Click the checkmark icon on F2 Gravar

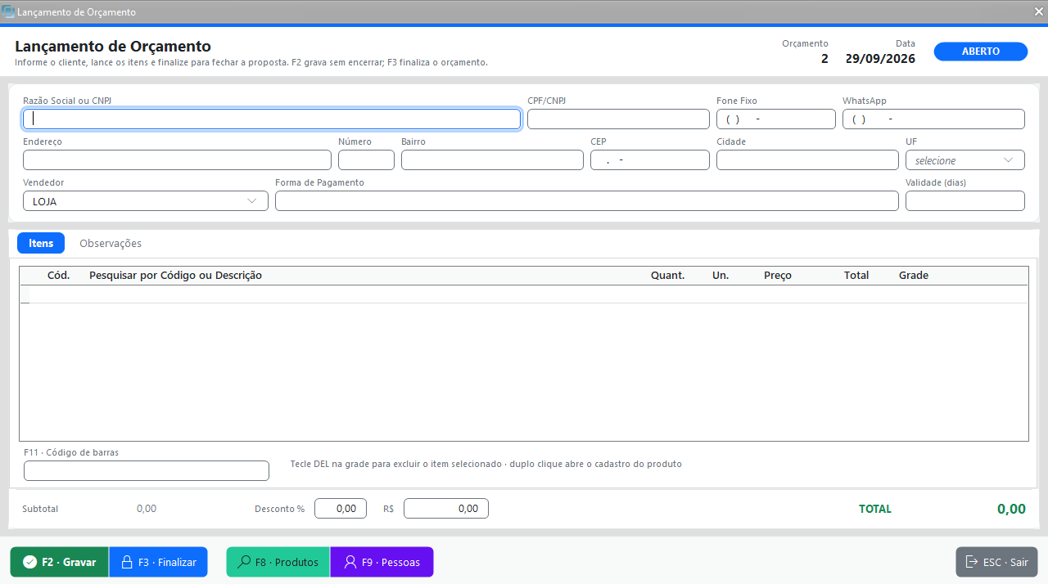29,562
